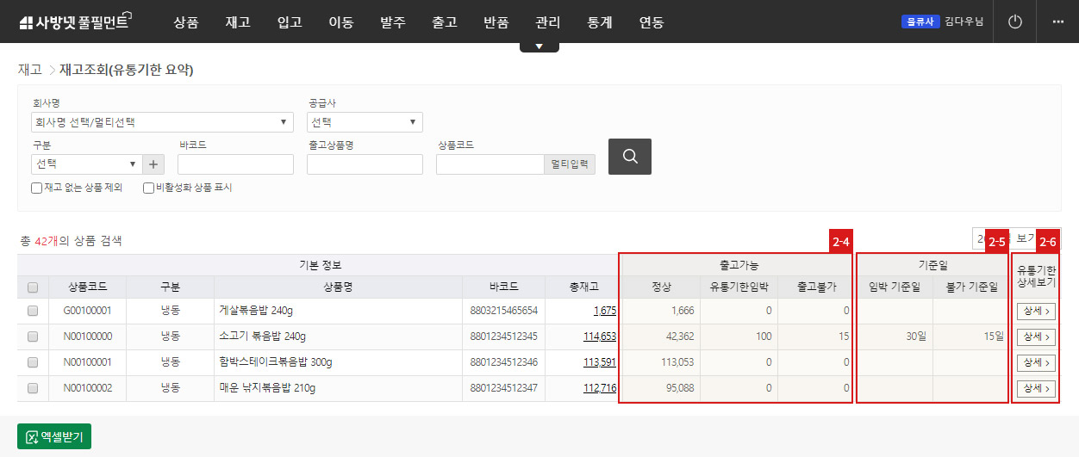
Task: Toggle 재고 없는 상품 제외 checkbox
Action: (x=36, y=188)
